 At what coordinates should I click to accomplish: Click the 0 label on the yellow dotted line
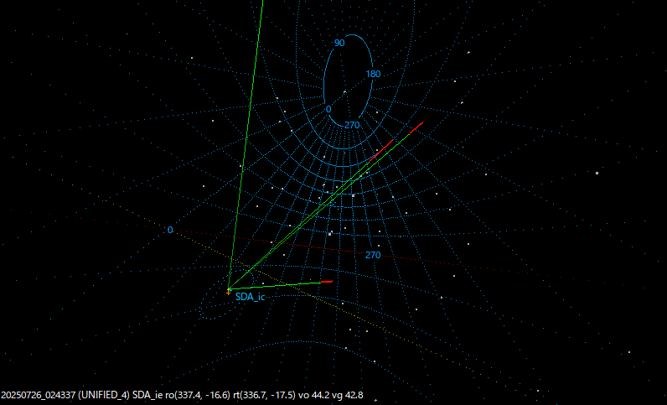[170, 230]
